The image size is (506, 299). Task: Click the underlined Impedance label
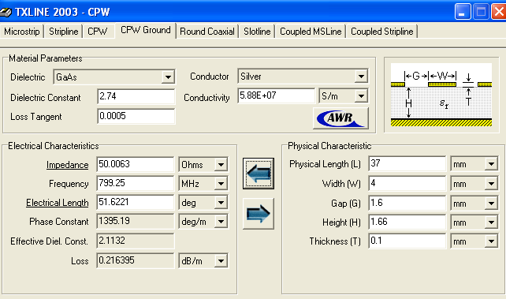[x=67, y=165]
